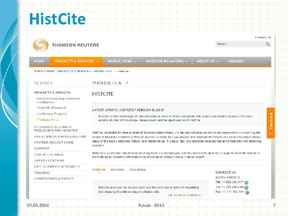Open Biopharmaceutical Business Intelligence sidebar link
The width and height of the screenshot is (288, 216).
pyautogui.click(x=58, y=100)
